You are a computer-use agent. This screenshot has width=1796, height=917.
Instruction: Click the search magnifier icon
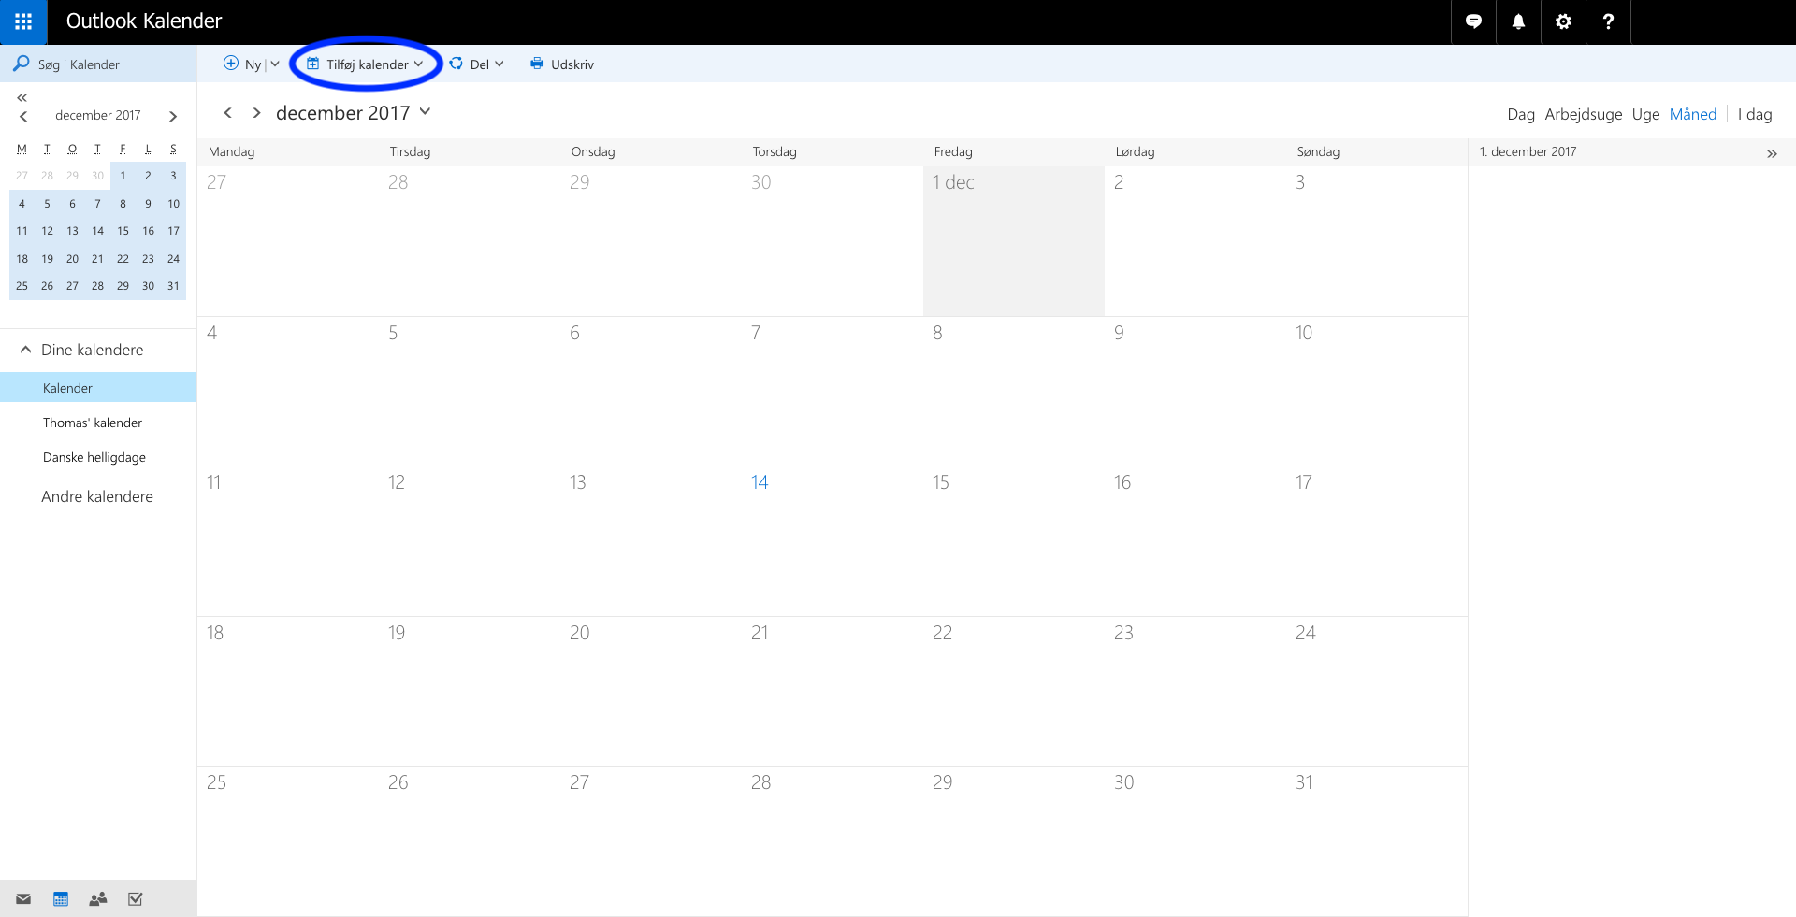21,64
